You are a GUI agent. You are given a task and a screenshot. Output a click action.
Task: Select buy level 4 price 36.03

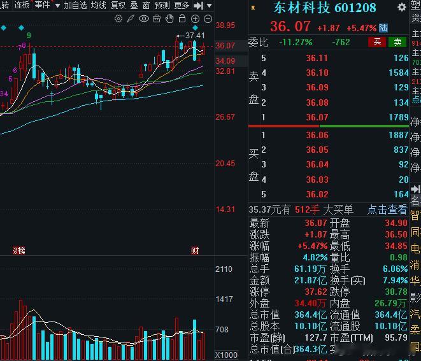pyautogui.click(x=317, y=180)
